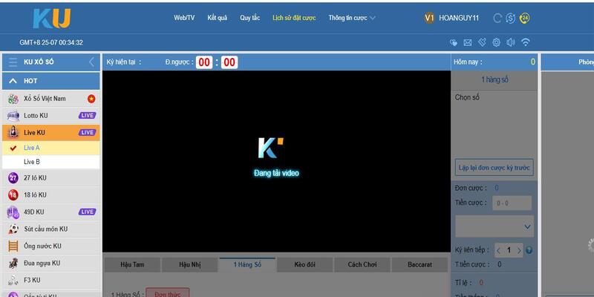Viewport: 594px width, 297px height.
Task: Open Ống nước KU game
Action: coord(51,247)
